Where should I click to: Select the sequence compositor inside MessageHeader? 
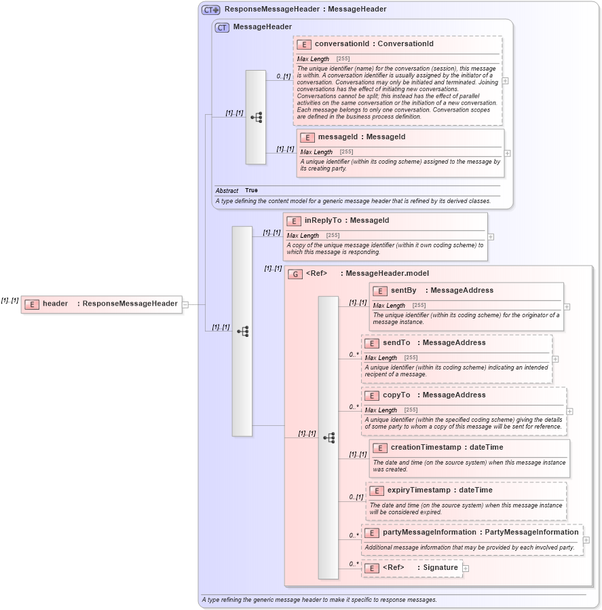256,117
